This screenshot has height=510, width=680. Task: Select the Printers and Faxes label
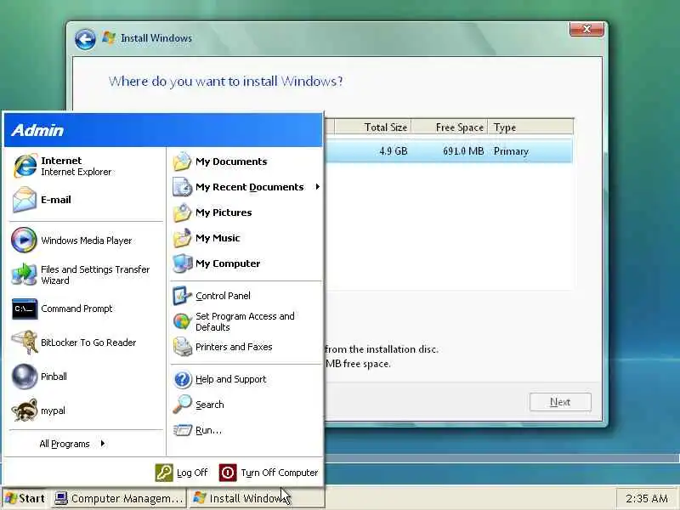coord(234,347)
